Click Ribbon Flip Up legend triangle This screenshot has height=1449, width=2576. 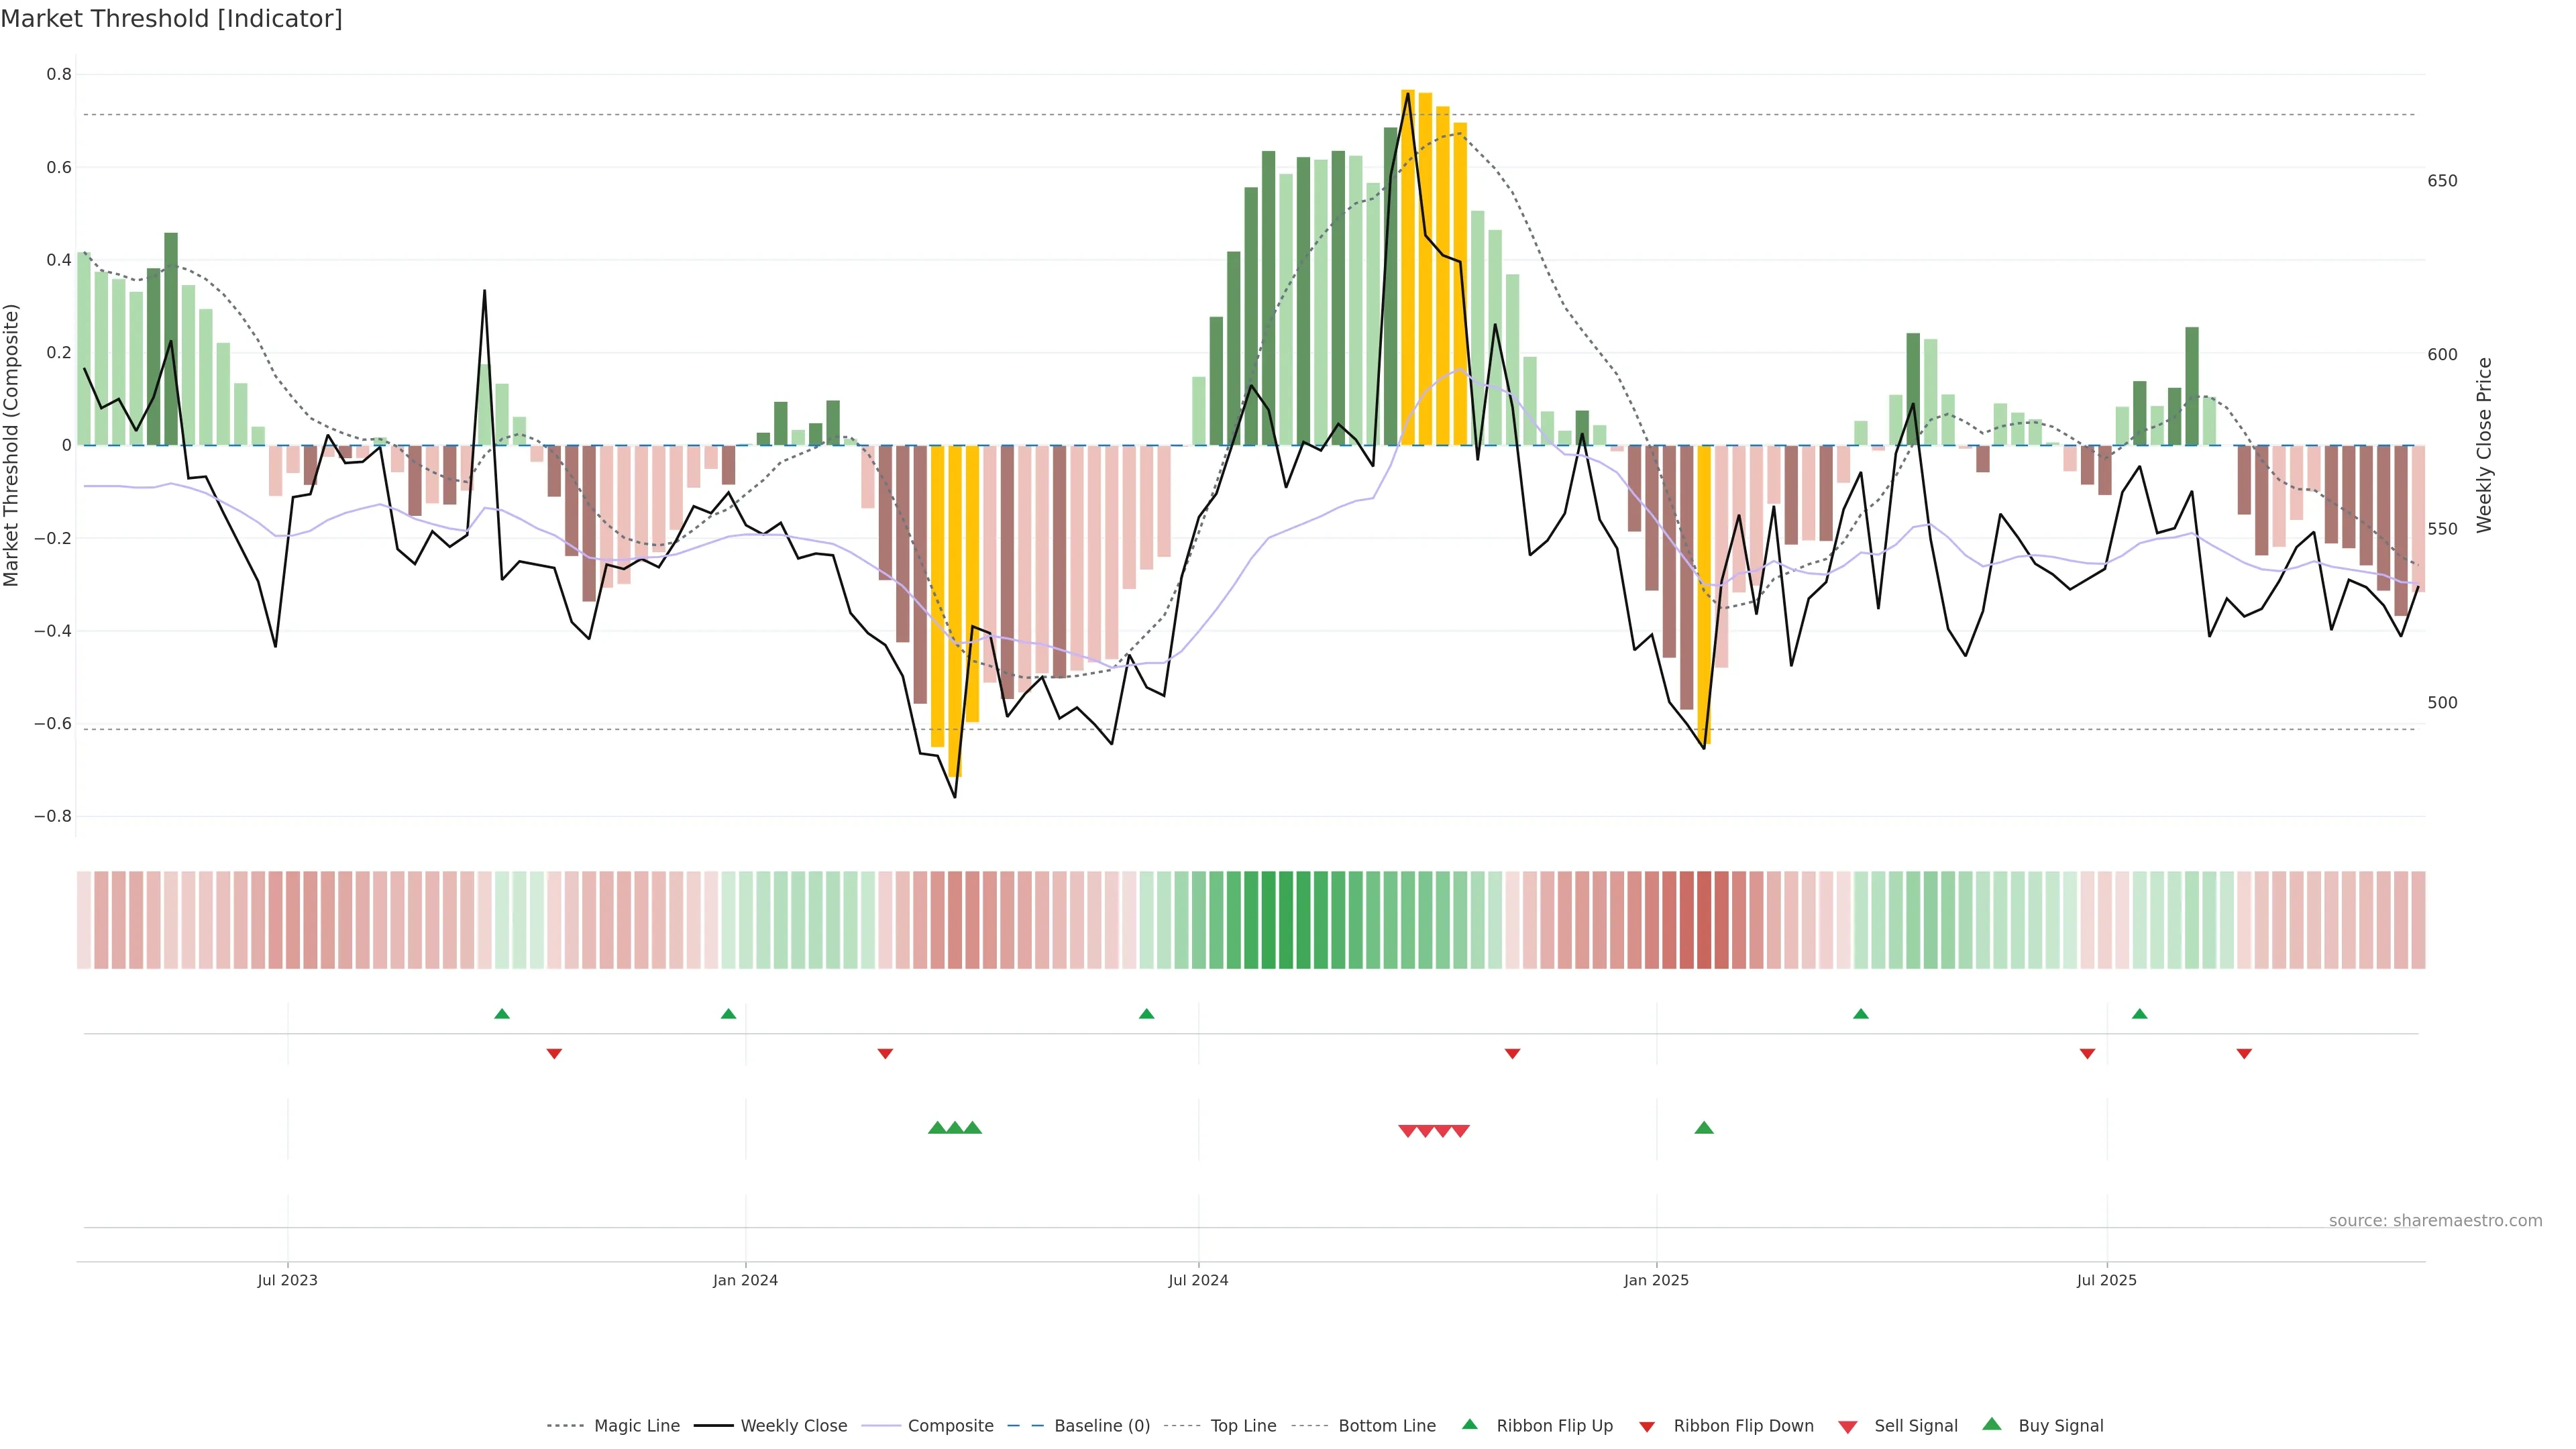(x=1469, y=1424)
